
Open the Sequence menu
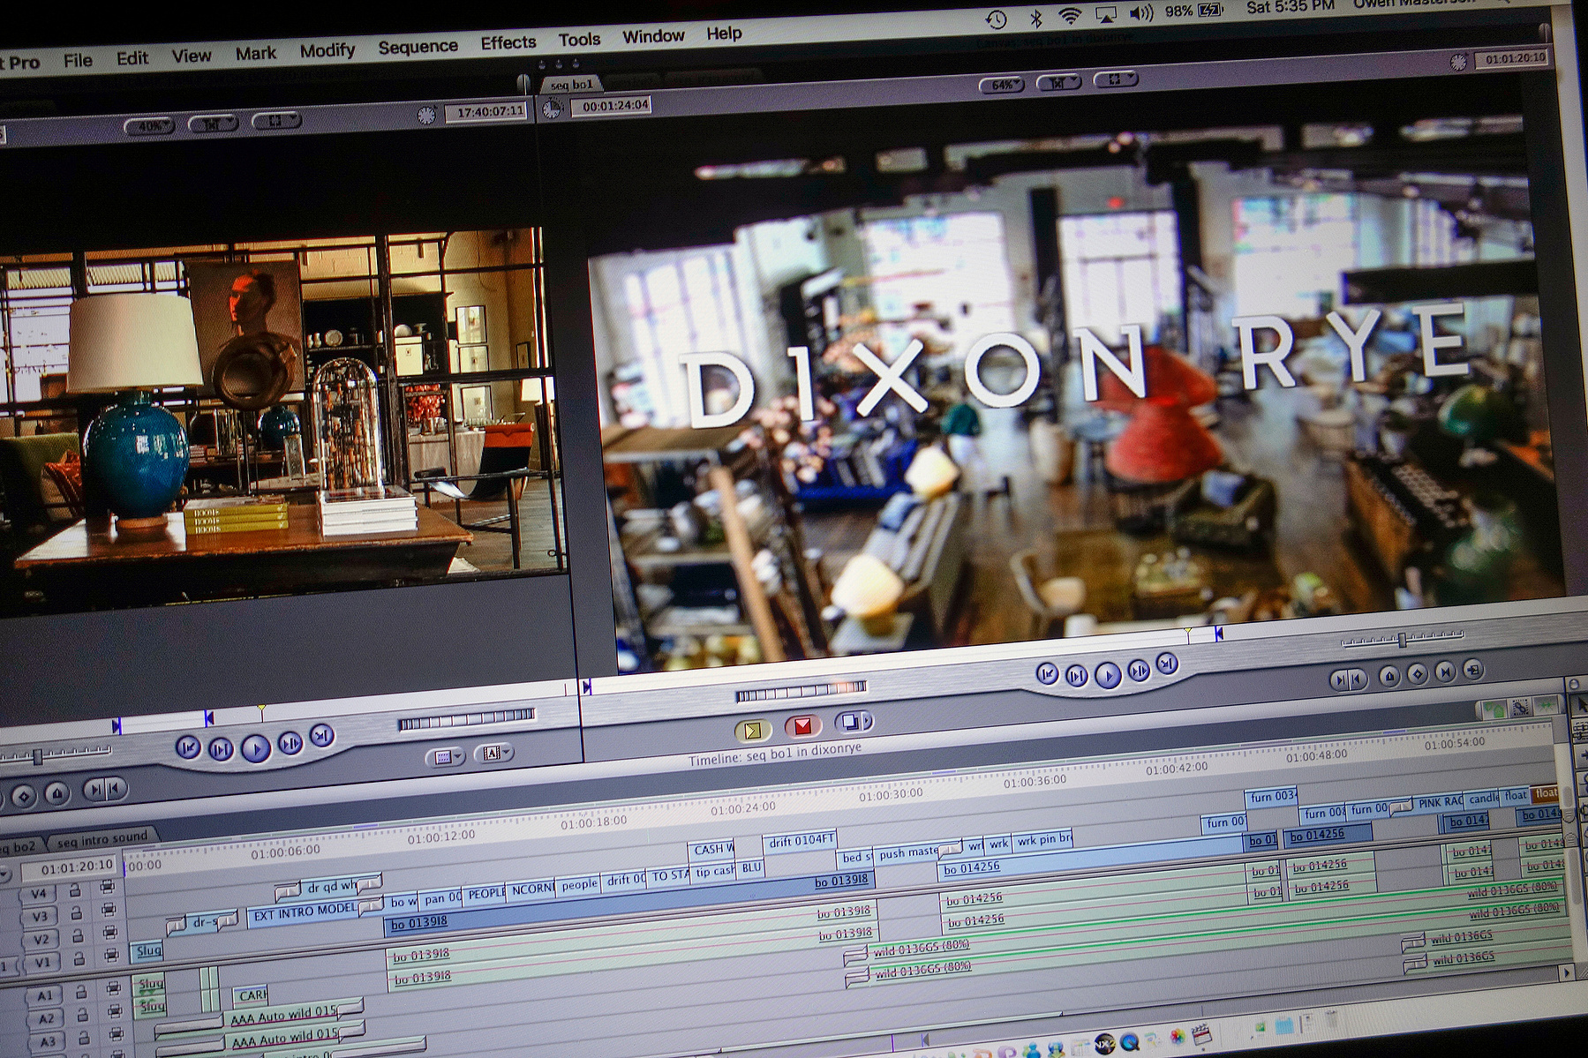click(x=418, y=47)
